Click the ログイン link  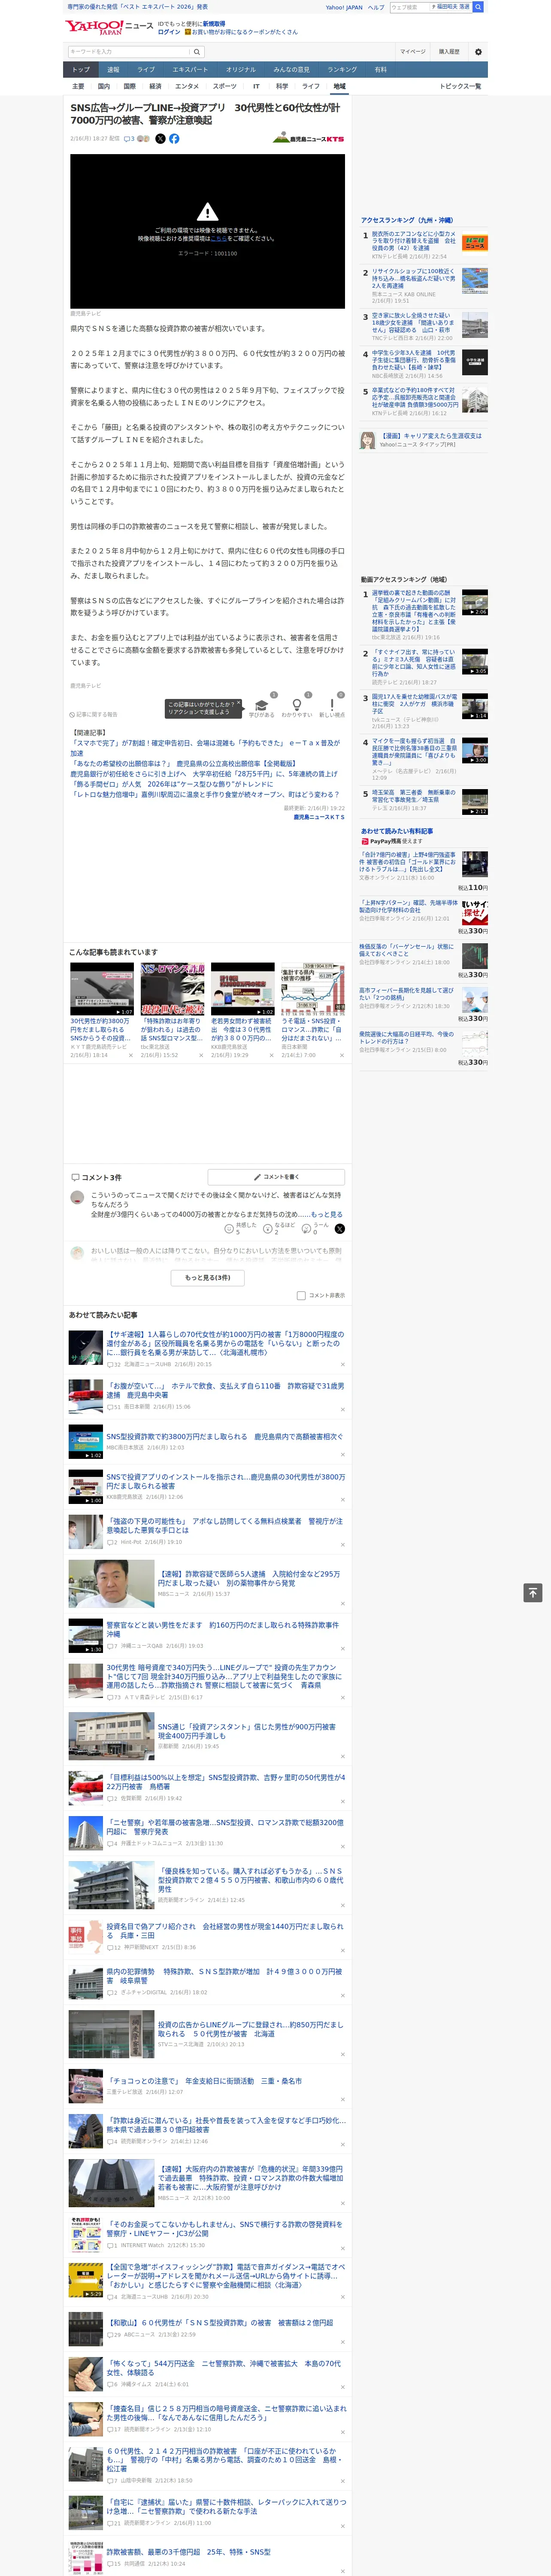[x=169, y=32]
